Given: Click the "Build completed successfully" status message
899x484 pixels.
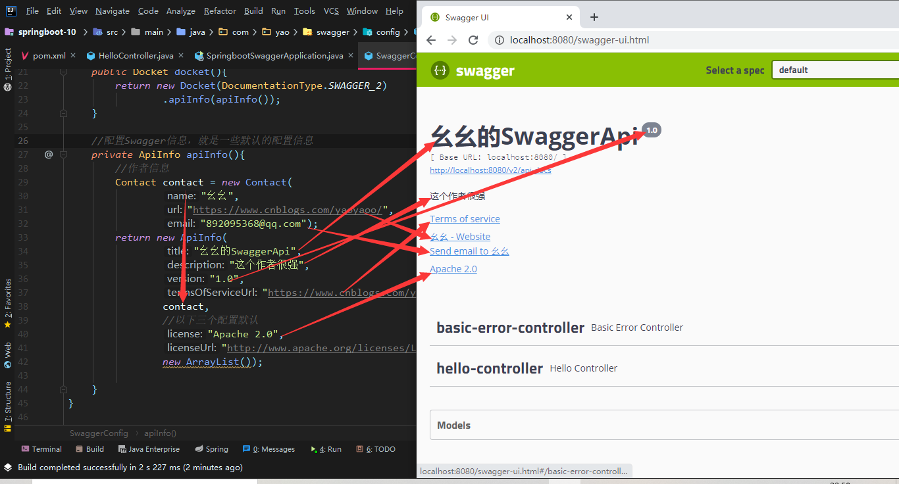Looking at the screenshot, I should 130,468.
